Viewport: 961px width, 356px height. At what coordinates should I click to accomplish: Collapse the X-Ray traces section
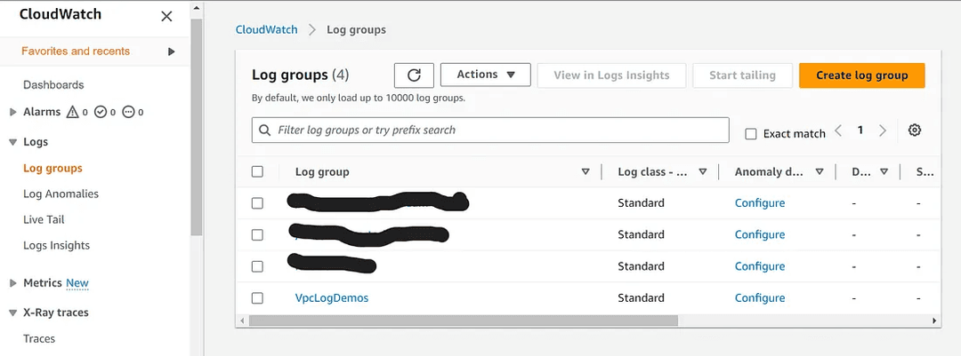pyautogui.click(x=12, y=312)
